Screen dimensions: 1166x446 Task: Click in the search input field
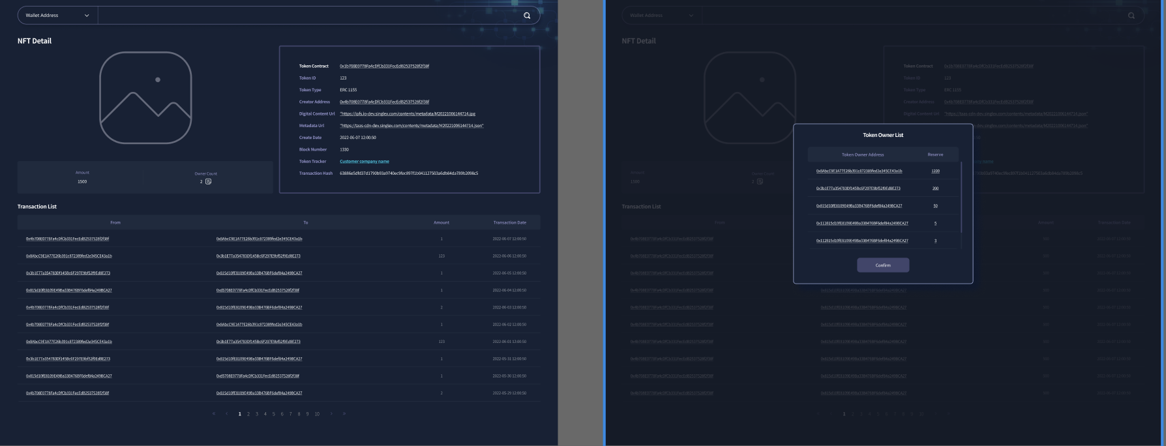pos(310,16)
